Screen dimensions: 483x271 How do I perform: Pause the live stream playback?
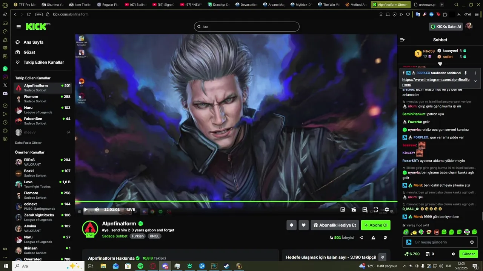(x=86, y=210)
